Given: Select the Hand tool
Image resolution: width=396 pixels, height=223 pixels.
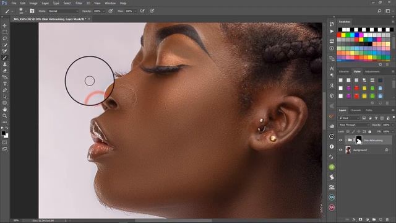Looking at the screenshot, I should click(4, 109).
